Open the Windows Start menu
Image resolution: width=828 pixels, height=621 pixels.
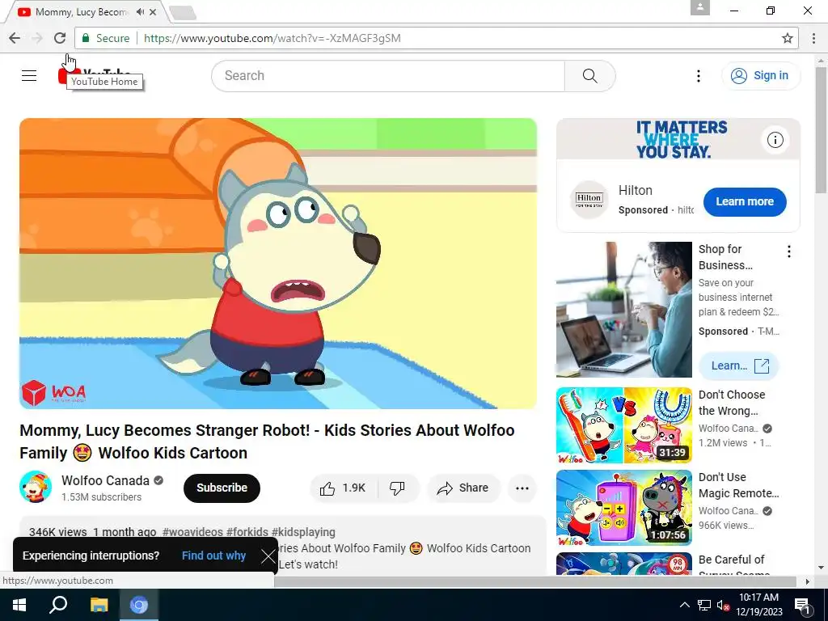pyautogui.click(x=19, y=605)
